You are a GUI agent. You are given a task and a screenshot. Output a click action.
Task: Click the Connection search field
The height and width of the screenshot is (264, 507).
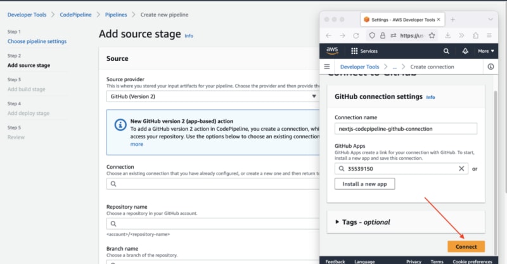click(213, 183)
